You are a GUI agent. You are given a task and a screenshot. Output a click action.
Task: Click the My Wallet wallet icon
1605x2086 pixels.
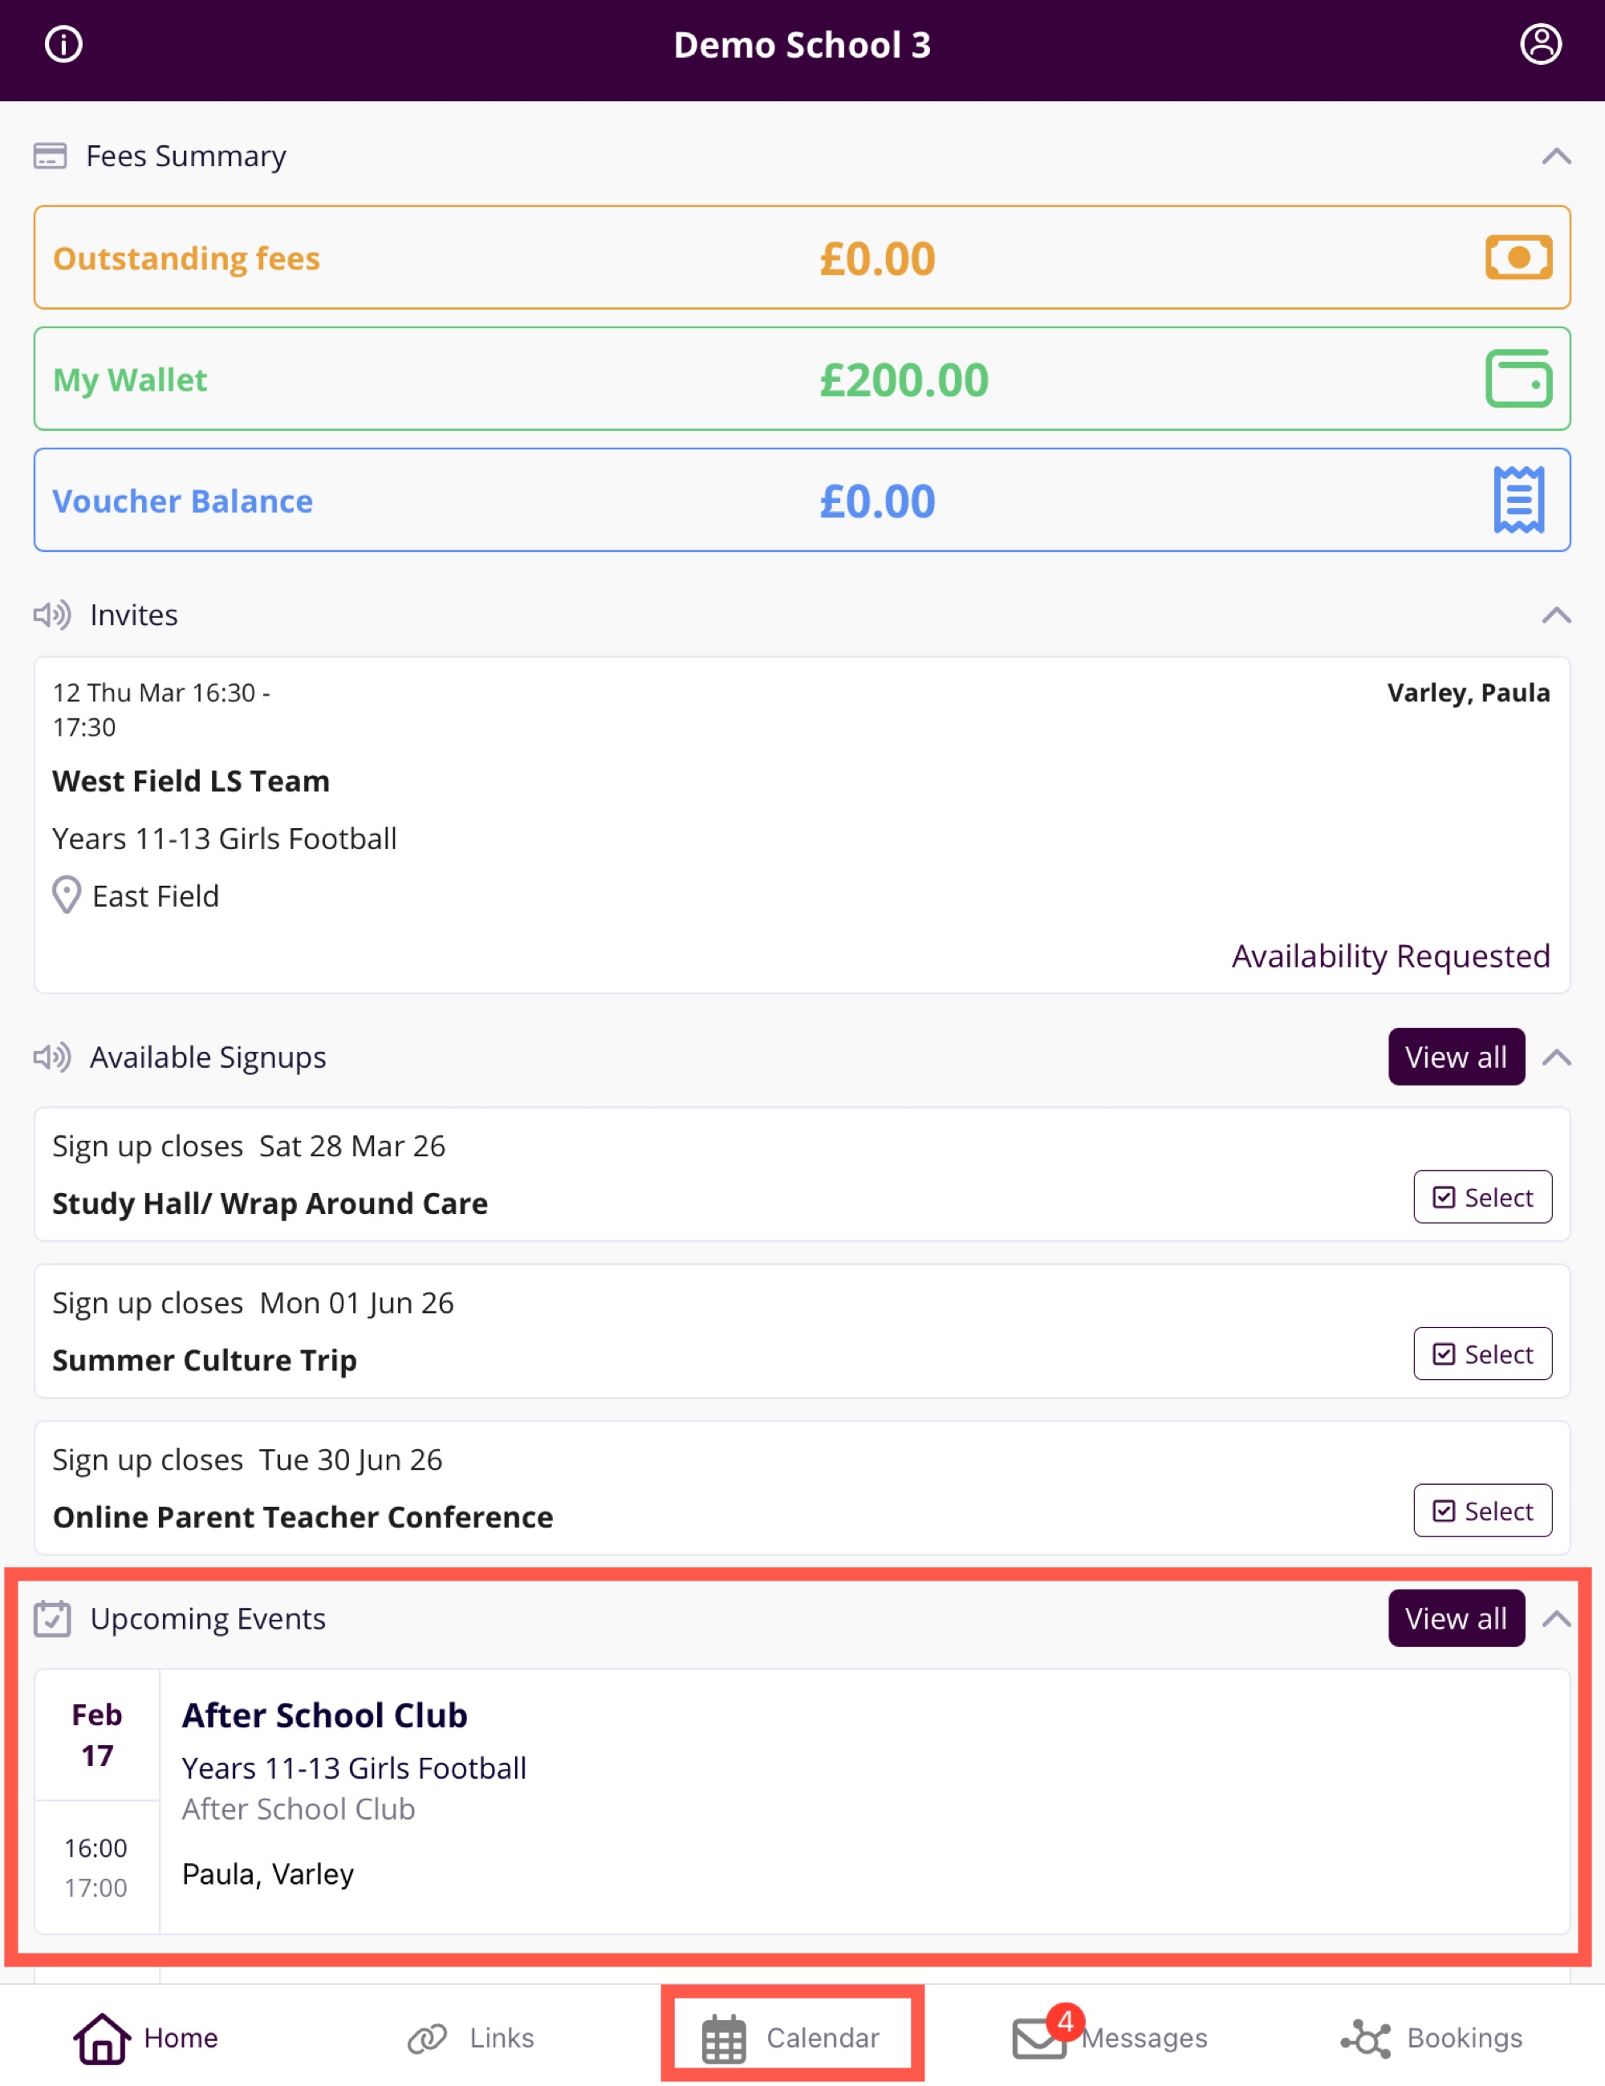tap(1518, 378)
